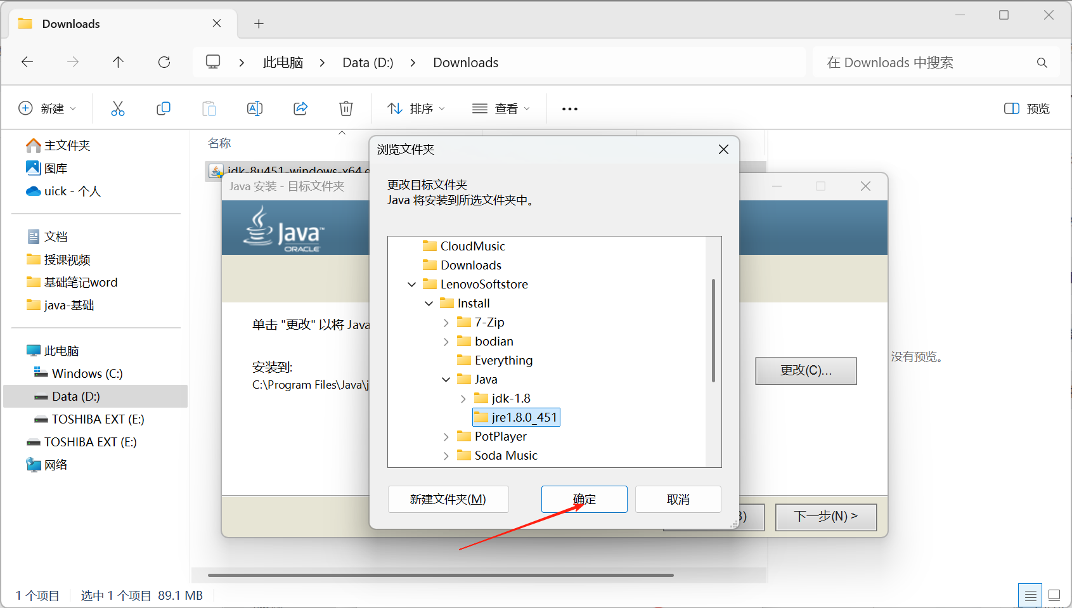The height and width of the screenshot is (608, 1072).
Task: Select 网络 in the sidebar
Action: [x=47, y=465]
